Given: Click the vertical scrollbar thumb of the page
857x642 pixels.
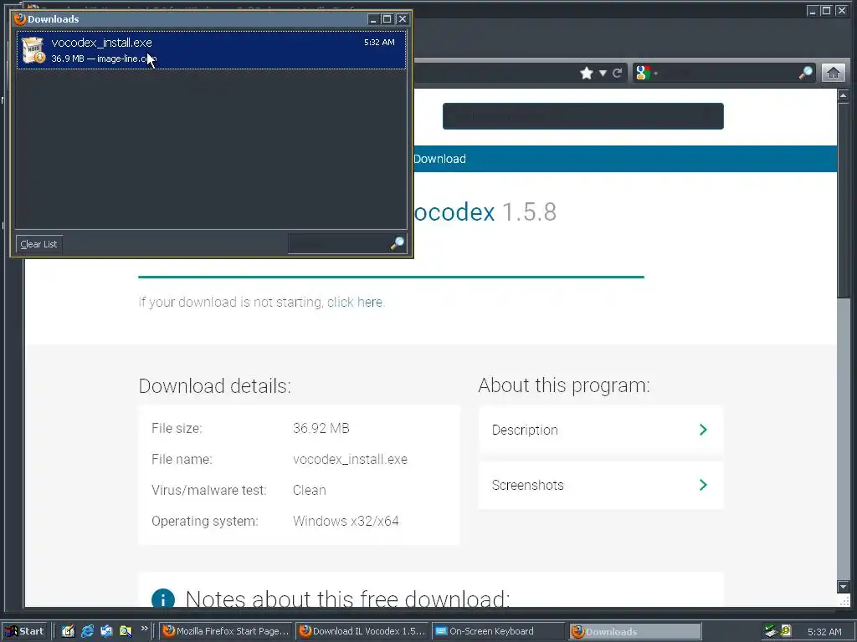Looking at the screenshot, I should click(x=843, y=200).
